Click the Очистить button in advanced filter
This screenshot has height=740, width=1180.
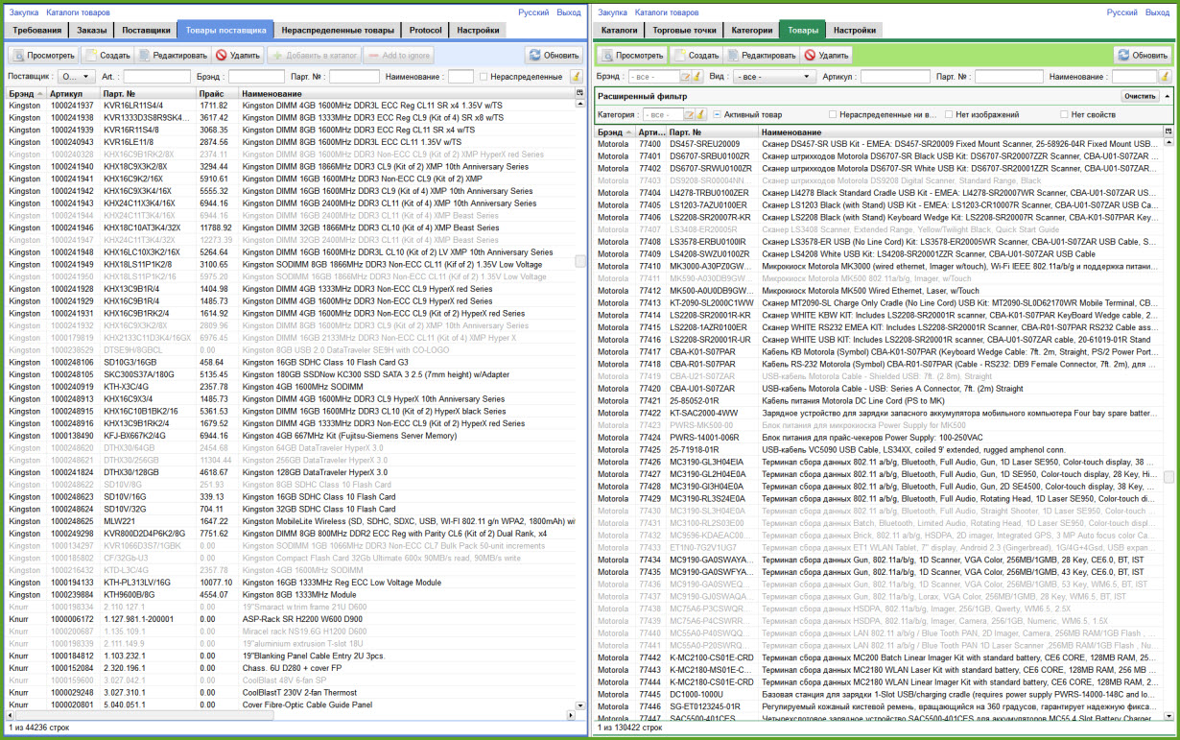(1139, 96)
